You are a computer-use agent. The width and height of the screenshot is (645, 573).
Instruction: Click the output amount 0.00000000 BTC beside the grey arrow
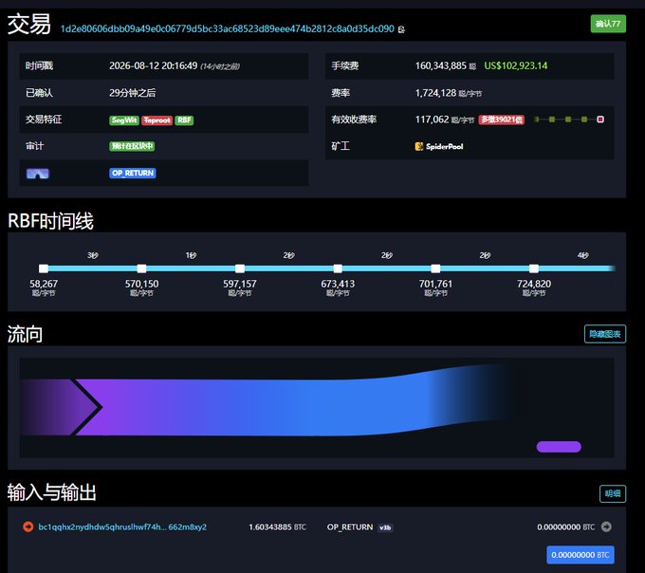point(565,527)
